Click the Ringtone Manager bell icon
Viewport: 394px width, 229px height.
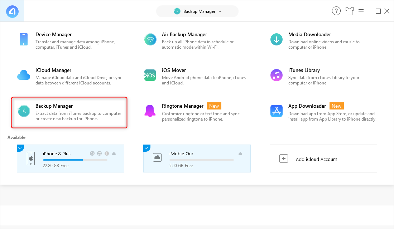click(150, 111)
